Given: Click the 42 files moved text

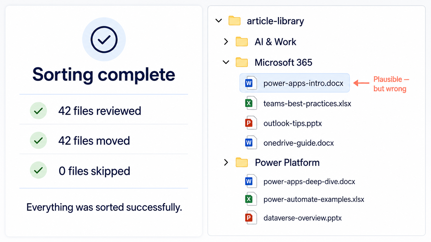Looking at the screenshot, I should click(x=94, y=141).
